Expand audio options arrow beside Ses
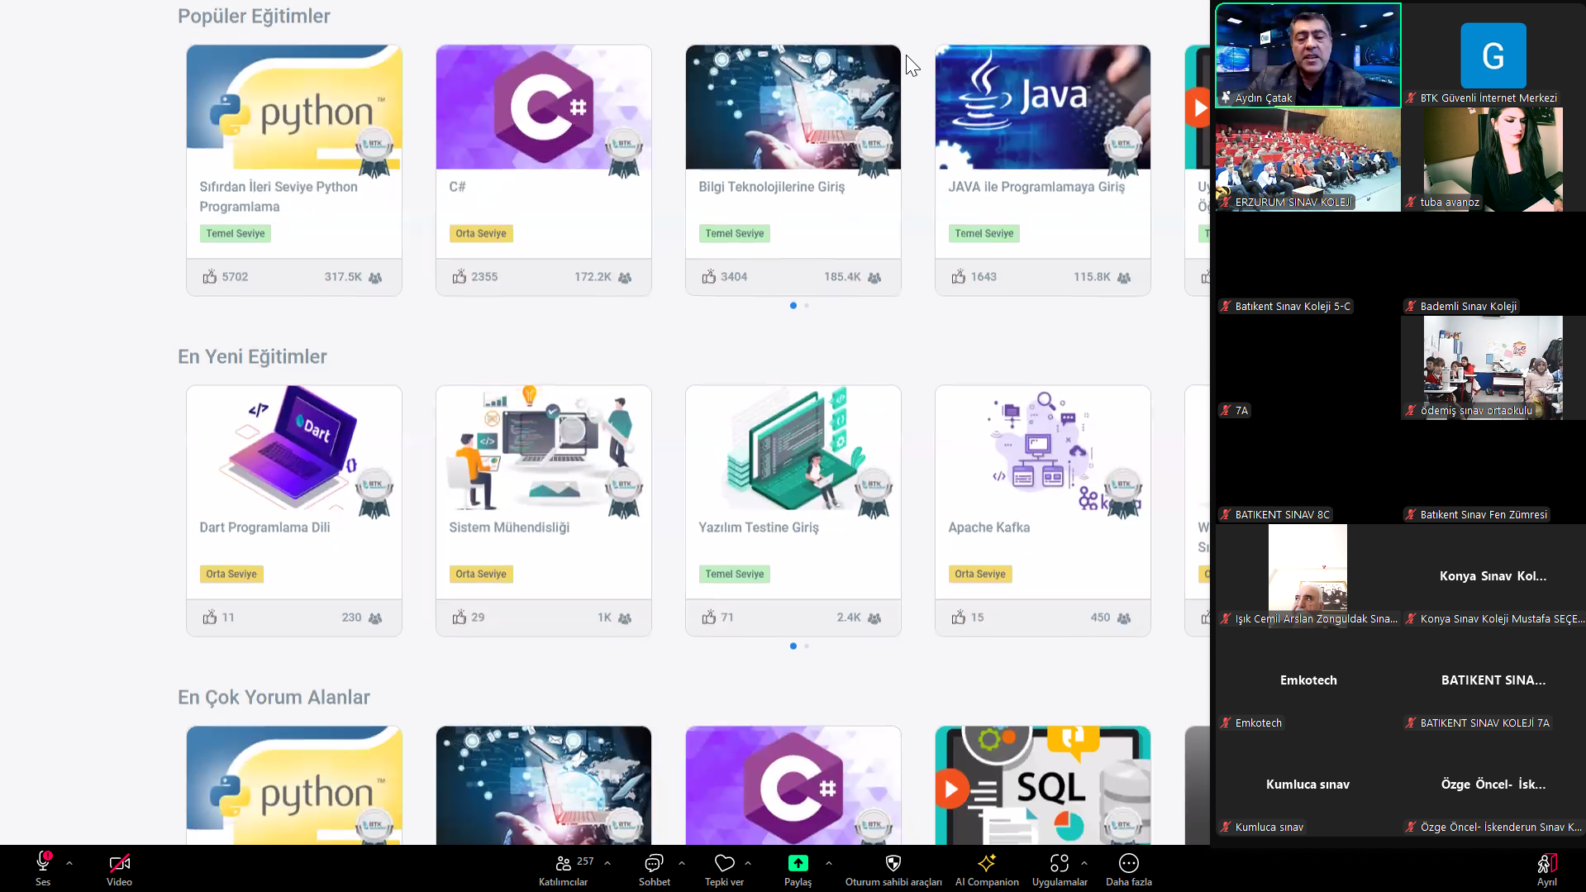This screenshot has height=892, width=1586. point(69,863)
